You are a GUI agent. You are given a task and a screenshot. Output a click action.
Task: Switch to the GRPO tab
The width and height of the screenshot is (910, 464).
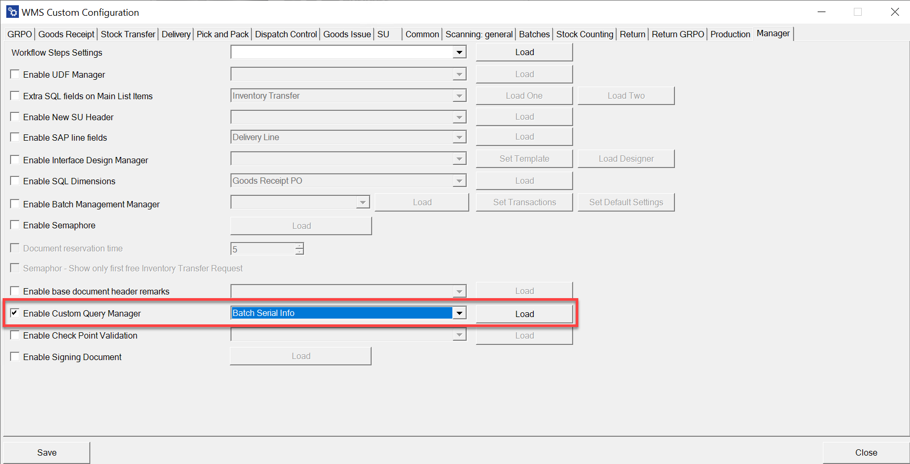tap(20, 34)
